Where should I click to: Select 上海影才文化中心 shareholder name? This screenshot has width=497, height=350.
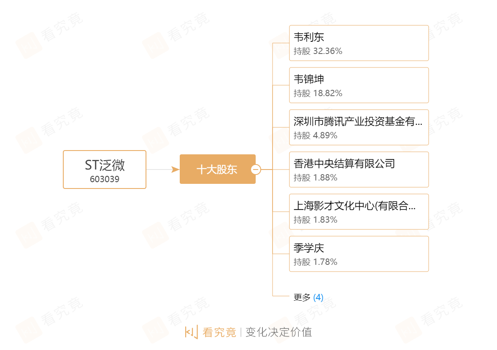pyautogui.click(x=354, y=206)
